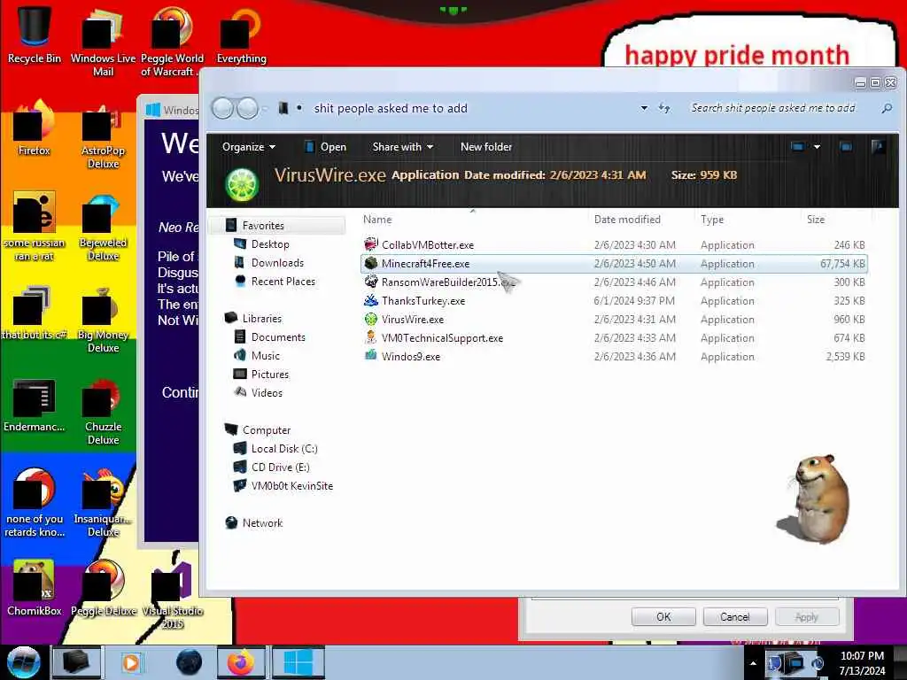
Task: Select Libraries in the navigation pane
Action: pos(261,318)
